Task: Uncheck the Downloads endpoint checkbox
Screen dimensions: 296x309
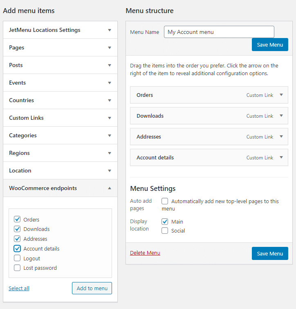Action: click(17, 229)
